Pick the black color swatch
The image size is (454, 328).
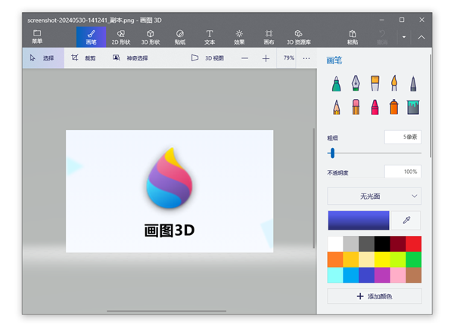pyautogui.click(x=382, y=244)
